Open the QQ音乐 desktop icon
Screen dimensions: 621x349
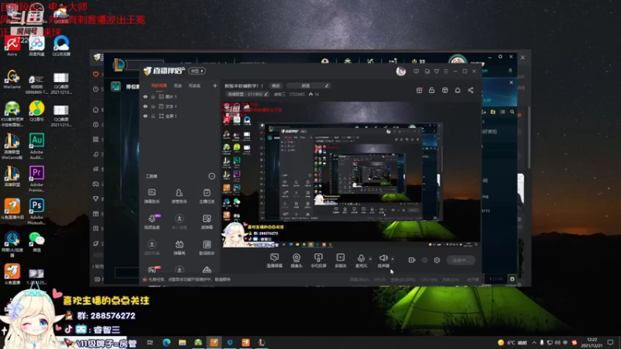(36, 111)
